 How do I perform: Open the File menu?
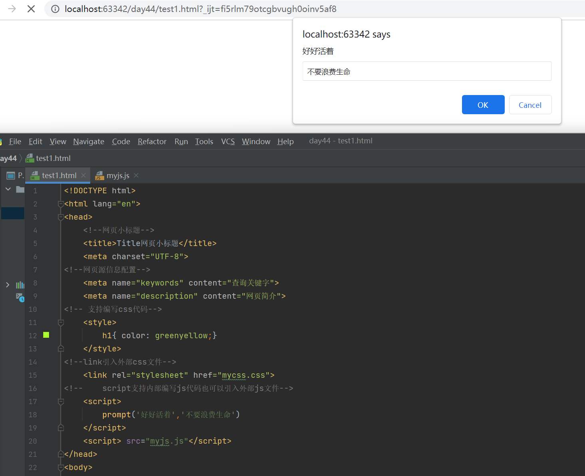pos(15,141)
